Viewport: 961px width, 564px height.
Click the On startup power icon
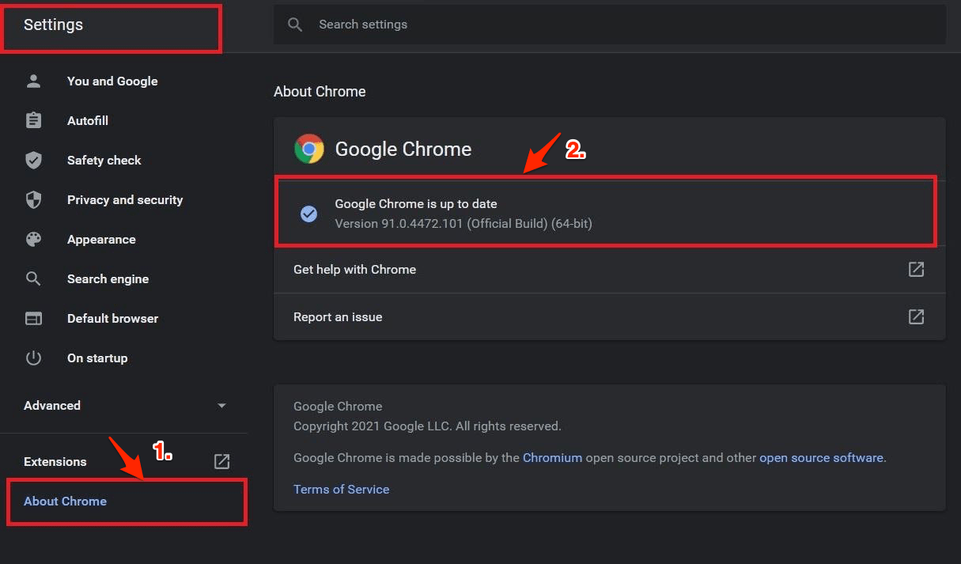(x=33, y=358)
